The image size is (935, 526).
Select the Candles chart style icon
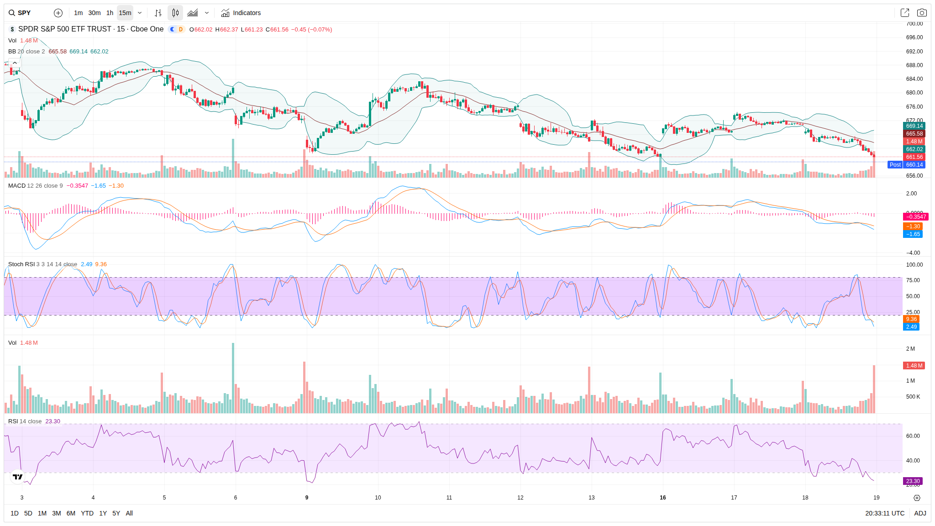pyautogui.click(x=175, y=13)
